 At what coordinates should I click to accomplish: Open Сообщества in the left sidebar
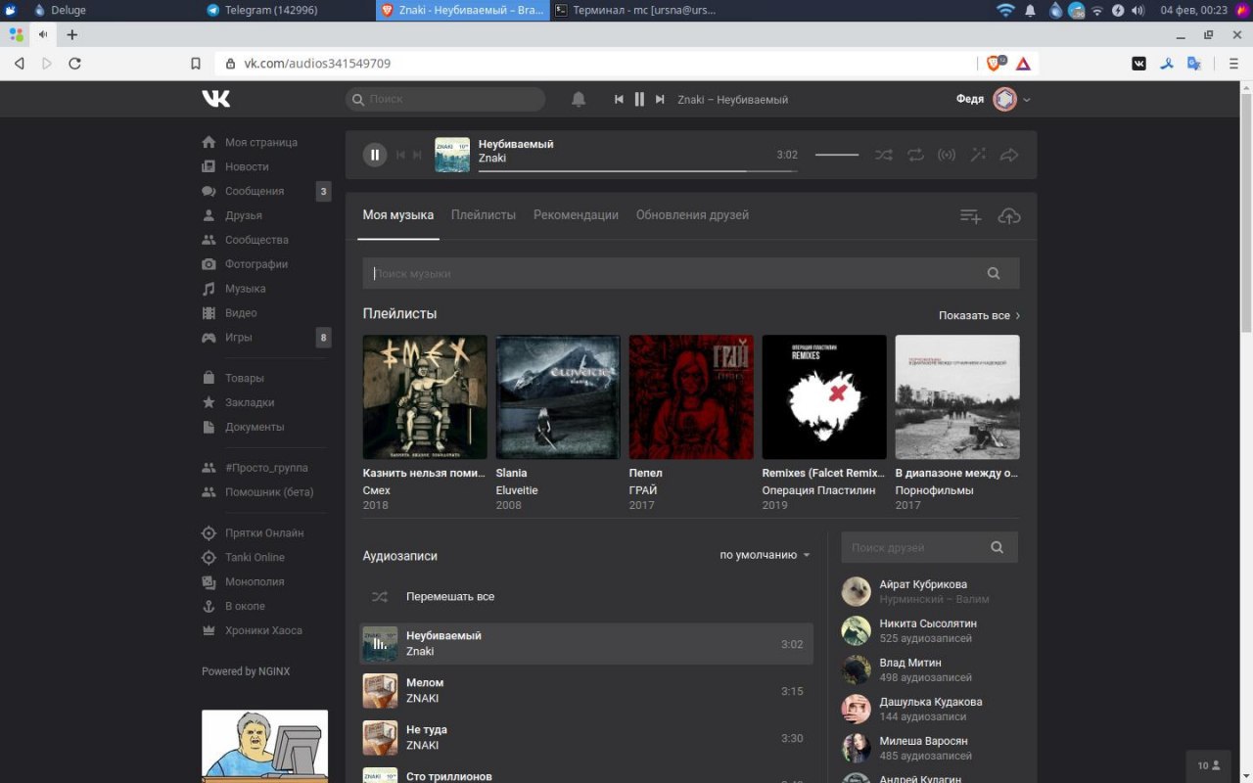click(x=256, y=240)
